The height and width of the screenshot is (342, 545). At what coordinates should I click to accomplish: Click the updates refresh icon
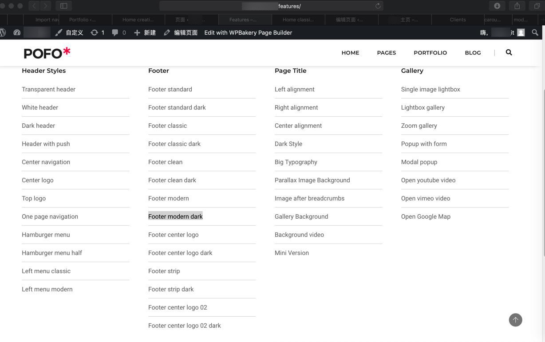click(94, 32)
